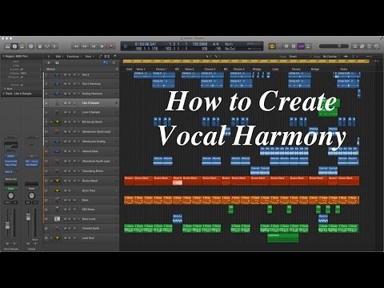The width and height of the screenshot is (384, 288).
Task: Solo the Bass track
Action: (70, 200)
